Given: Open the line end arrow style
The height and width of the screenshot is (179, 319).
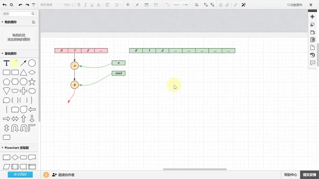Looking at the screenshot, I should pos(185,5).
